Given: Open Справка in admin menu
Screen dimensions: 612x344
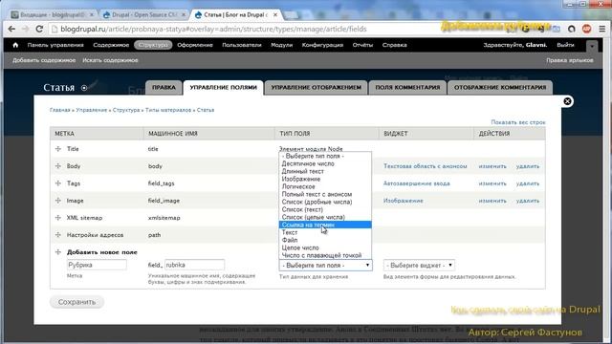Looking at the screenshot, I should (x=394, y=45).
